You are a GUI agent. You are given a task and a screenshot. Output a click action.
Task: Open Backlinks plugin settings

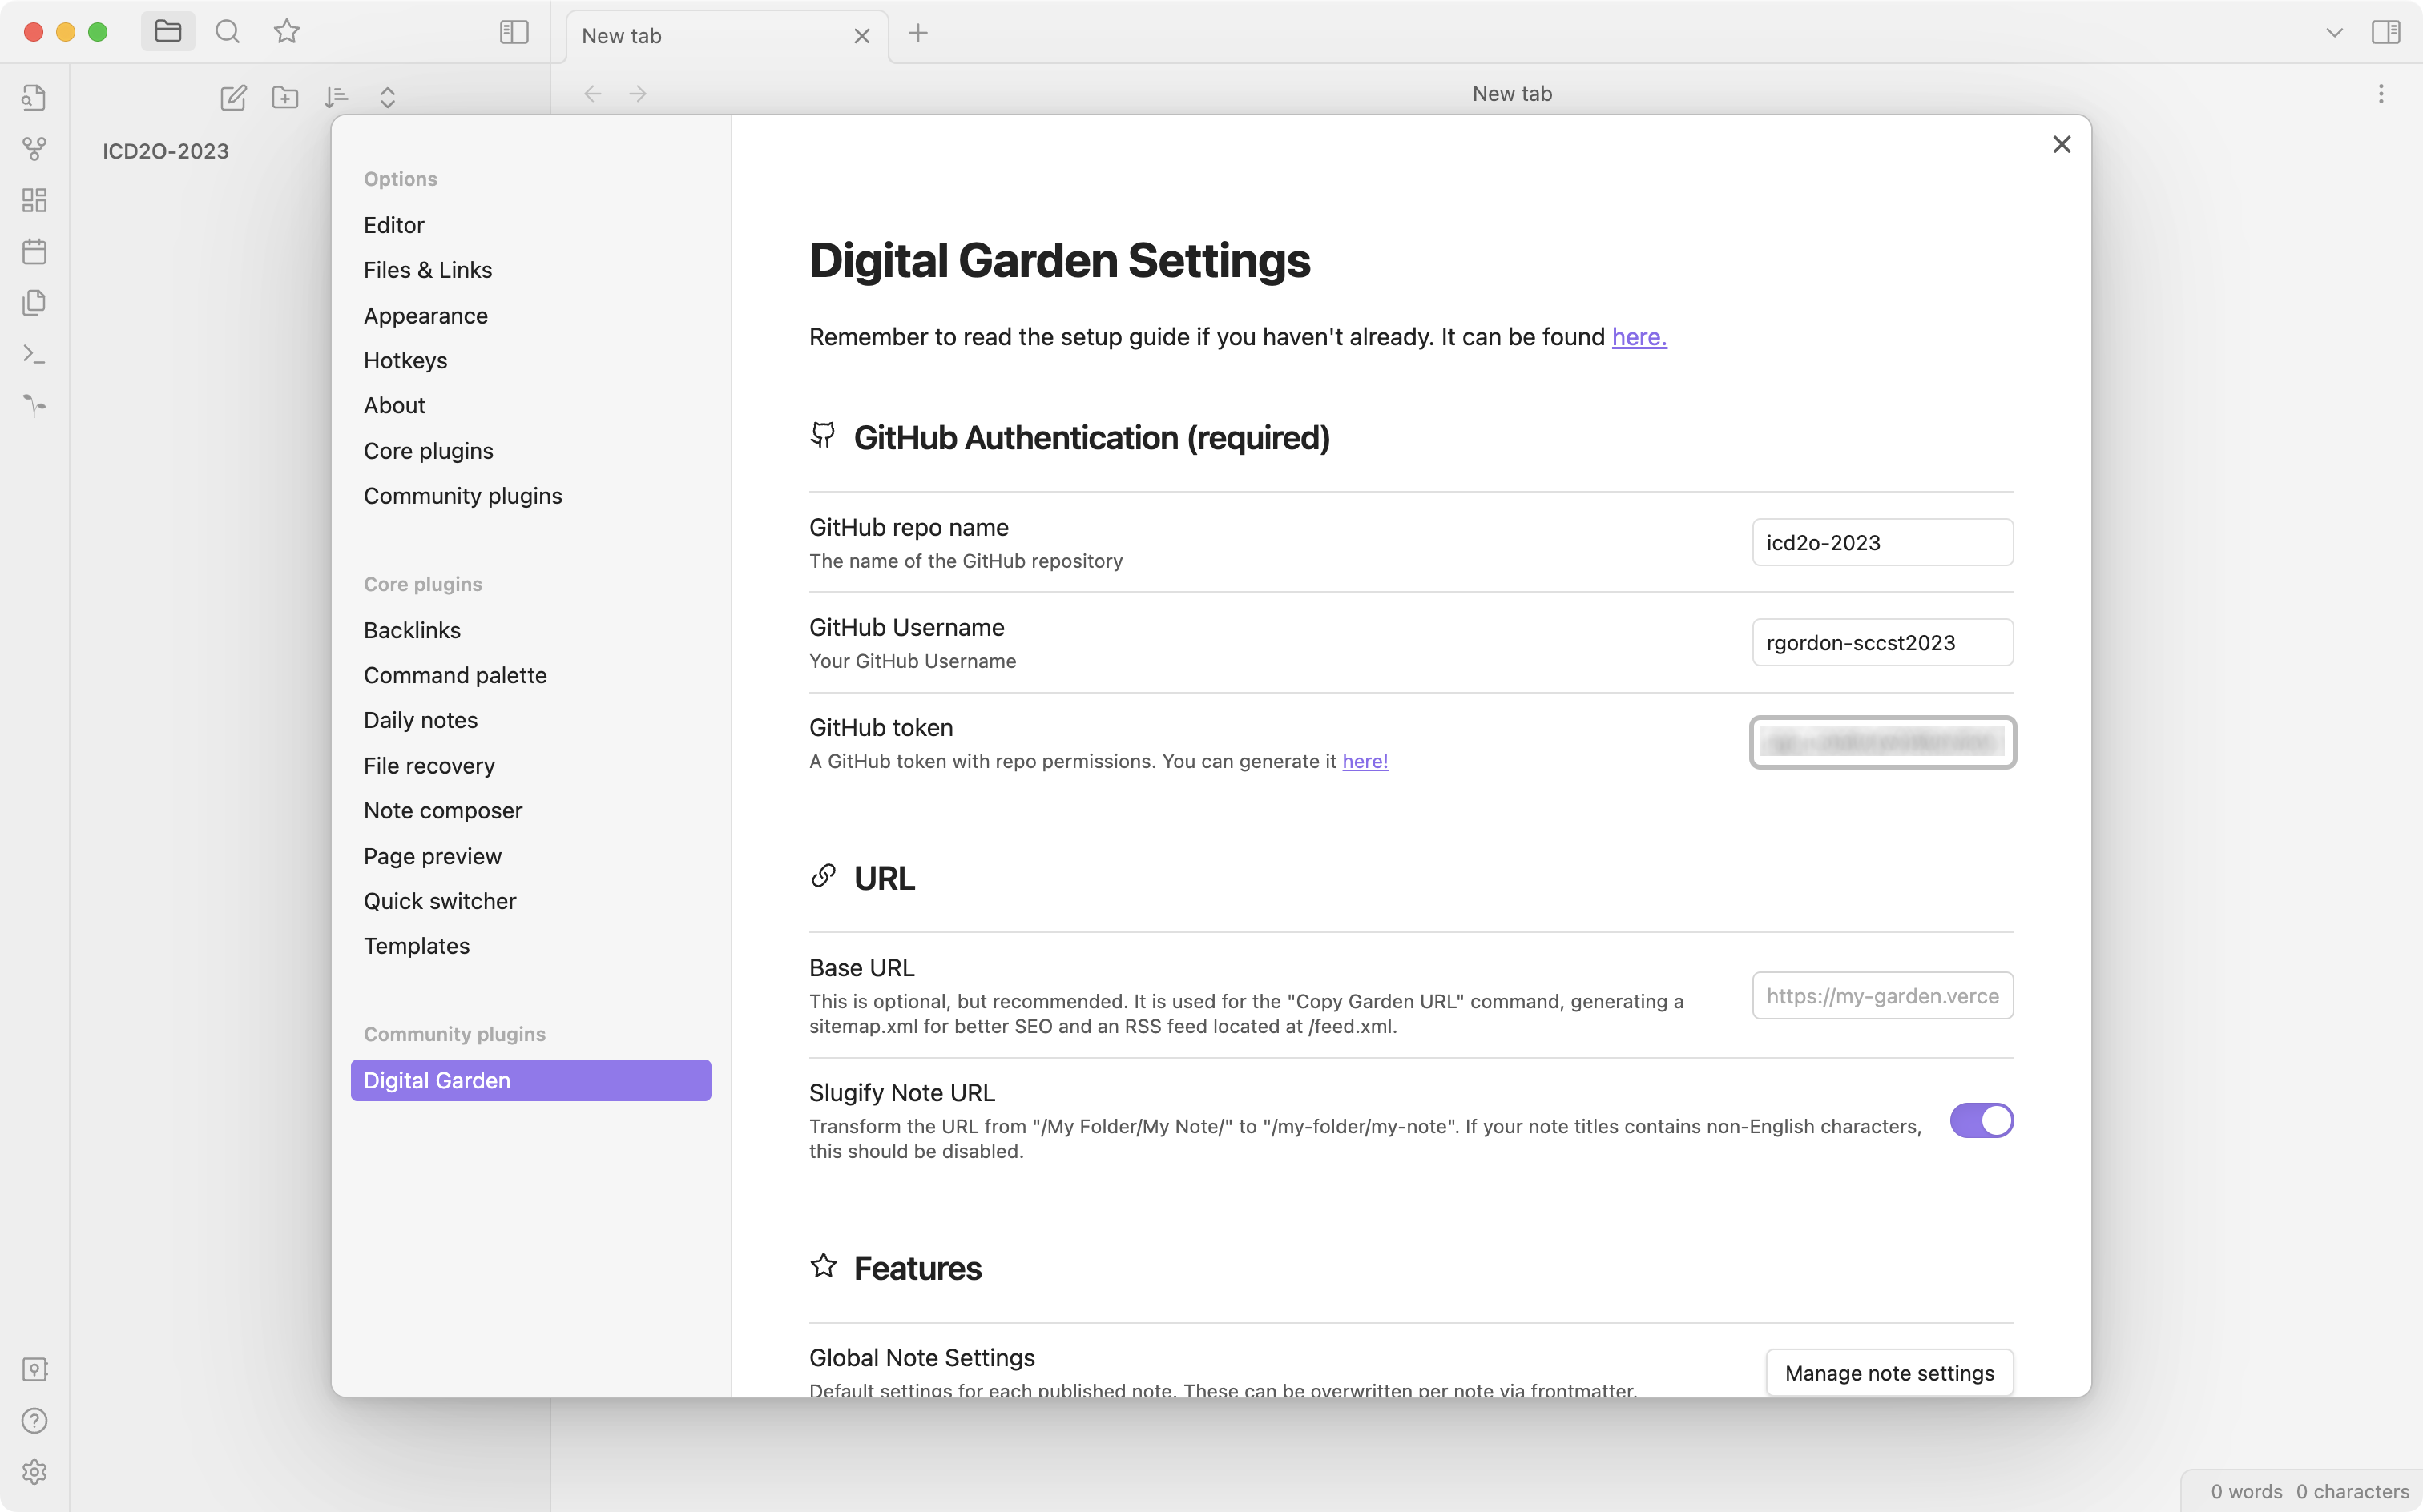click(530, 630)
